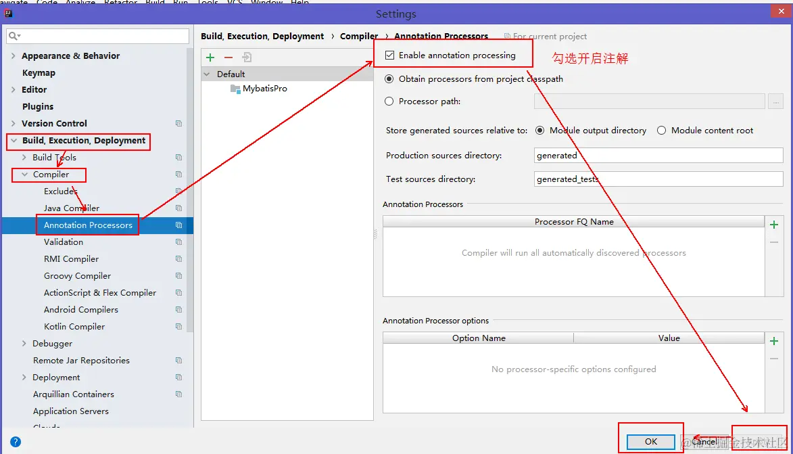Expand the Build Tools node
This screenshot has height=454, width=793.
point(24,158)
